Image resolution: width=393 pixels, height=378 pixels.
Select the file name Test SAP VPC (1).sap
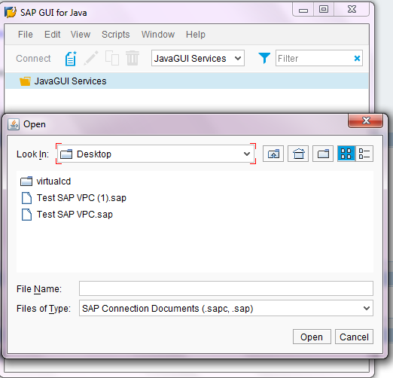tap(81, 198)
